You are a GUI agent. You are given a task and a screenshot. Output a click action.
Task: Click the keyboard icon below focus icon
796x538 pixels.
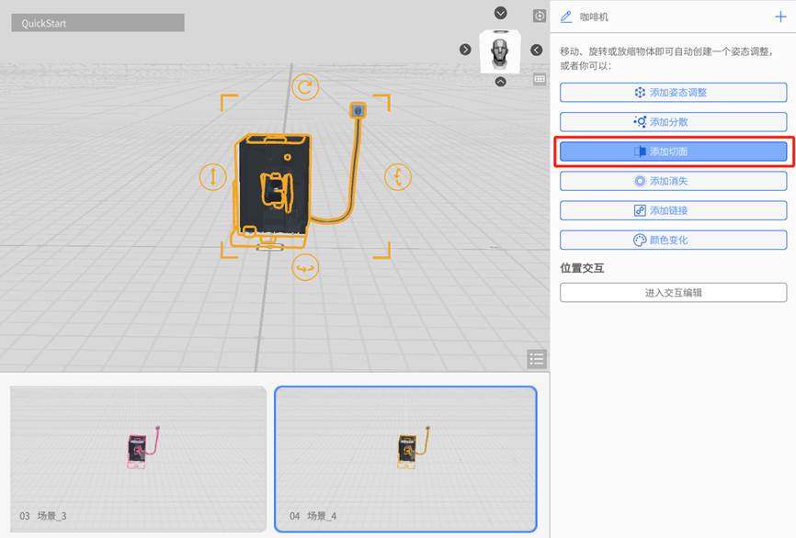[x=540, y=79]
